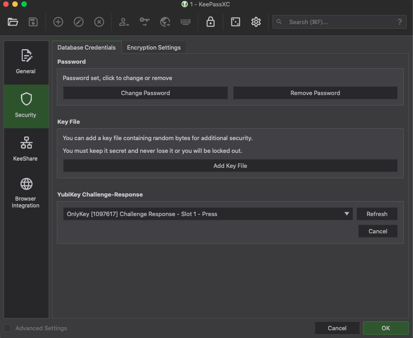Open Browser Integration sidebar section
This screenshot has width=413, height=338.
click(26, 193)
